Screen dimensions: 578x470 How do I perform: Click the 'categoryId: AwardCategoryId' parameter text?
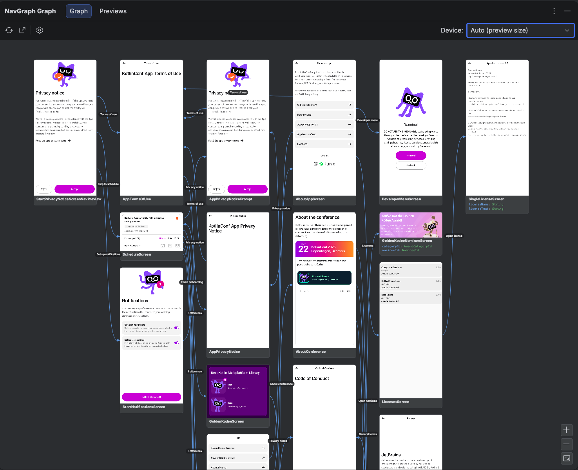pyautogui.click(x=407, y=246)
